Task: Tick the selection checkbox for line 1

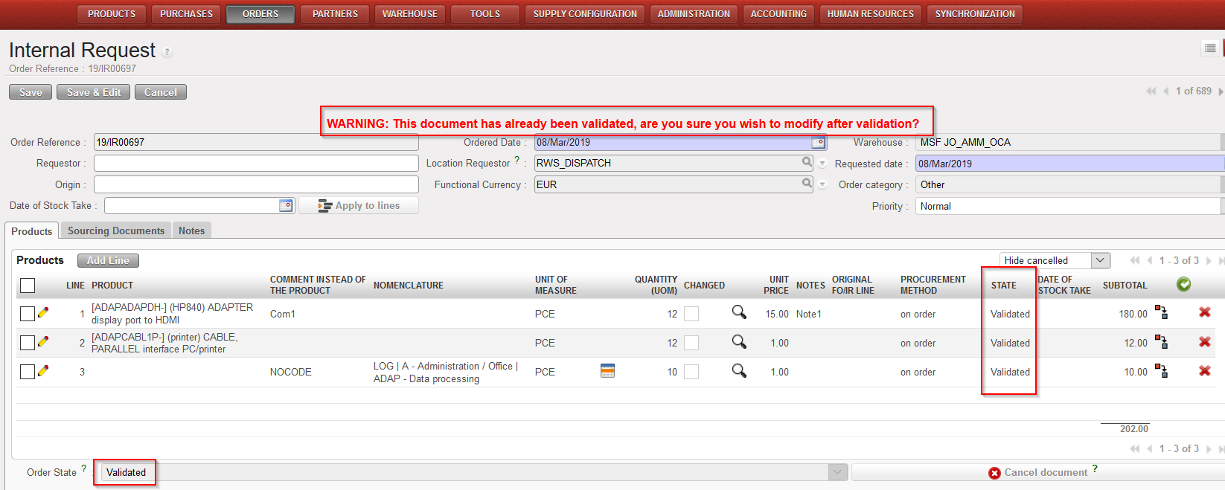Action: pyautogui.click(x=28, y=314)
